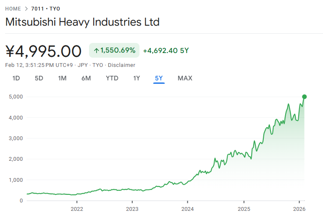Viewport: 323px width, 218px height.
Task: Open the 7011 · TYO breadcrumb
Action: pyautogui.click(x=46, y=8)
